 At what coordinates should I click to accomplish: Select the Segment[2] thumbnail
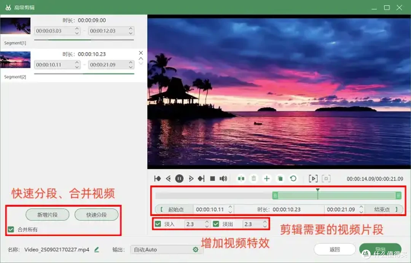pyautogui.click(x=16, y=59)
